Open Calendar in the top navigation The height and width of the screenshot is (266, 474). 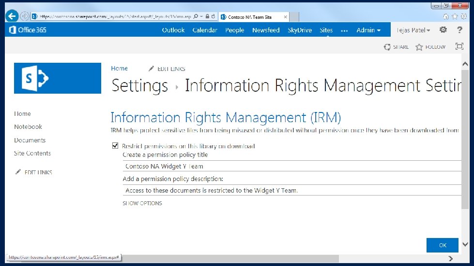[x=205, y=30]
